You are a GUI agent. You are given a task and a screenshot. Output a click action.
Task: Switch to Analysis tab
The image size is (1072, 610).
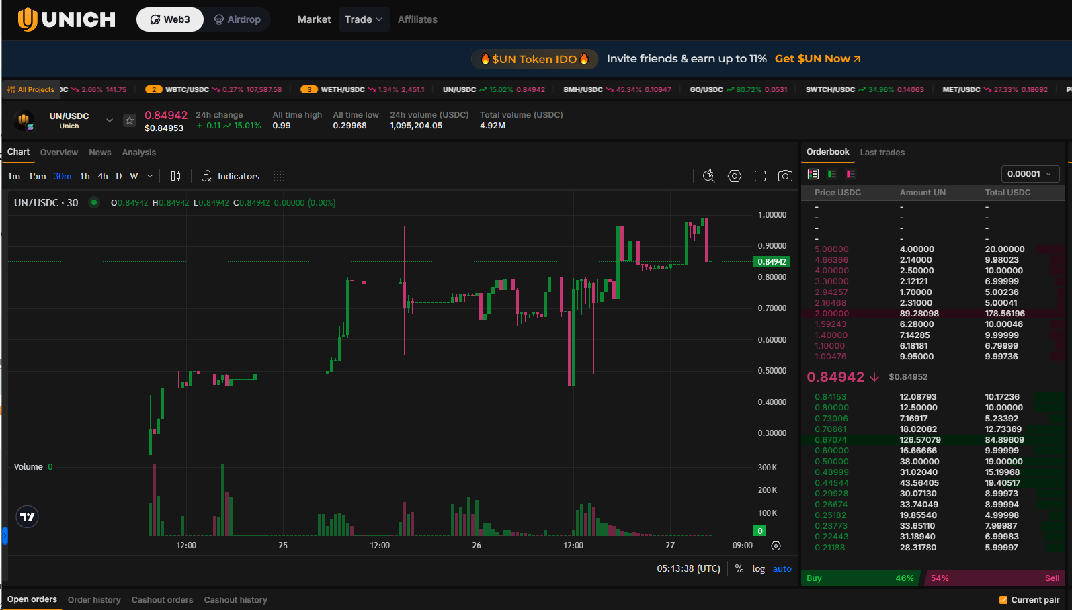139,152
